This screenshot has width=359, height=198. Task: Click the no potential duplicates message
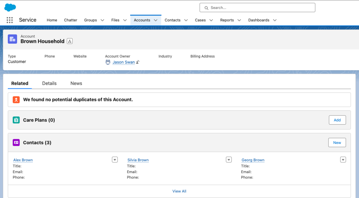78,99
